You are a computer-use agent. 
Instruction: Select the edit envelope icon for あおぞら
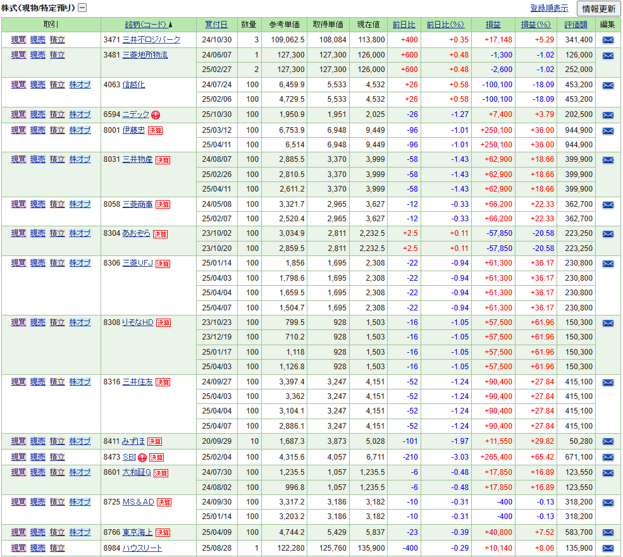(x=608, y=233)
